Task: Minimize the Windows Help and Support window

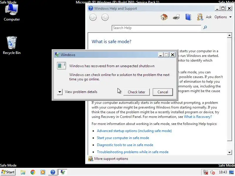Action: 217,8
